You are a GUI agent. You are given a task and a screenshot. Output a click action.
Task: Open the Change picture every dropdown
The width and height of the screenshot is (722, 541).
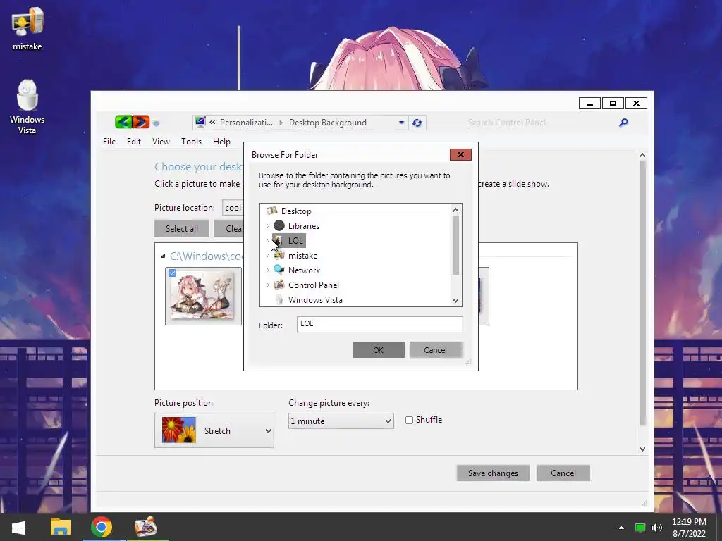click(341, 421)
